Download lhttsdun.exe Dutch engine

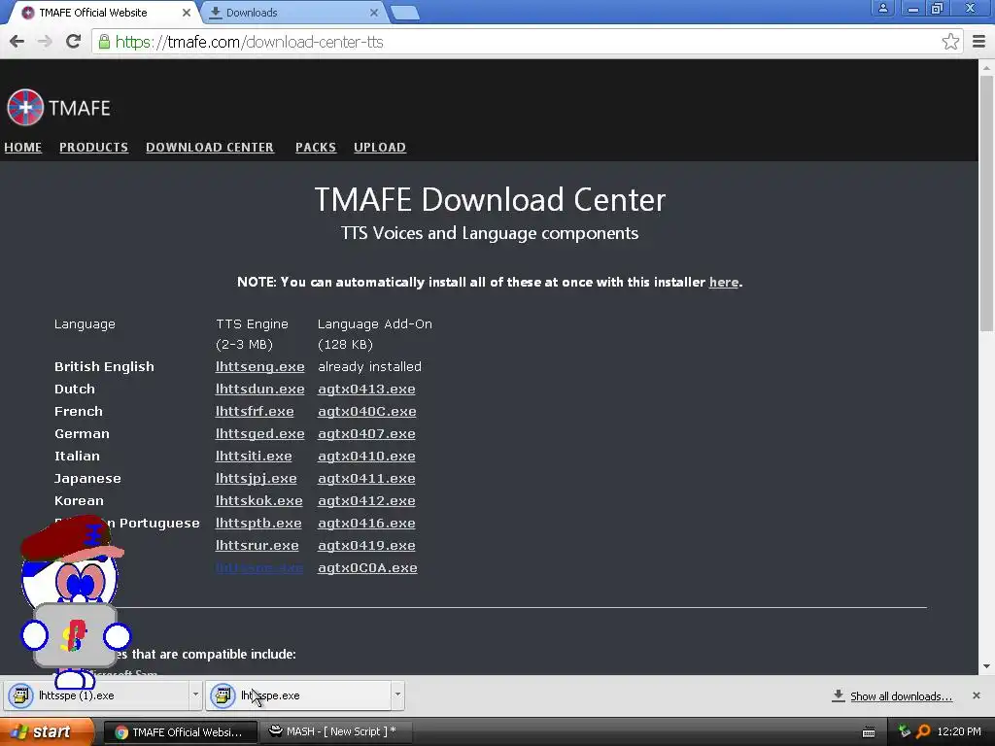(259, 389)
